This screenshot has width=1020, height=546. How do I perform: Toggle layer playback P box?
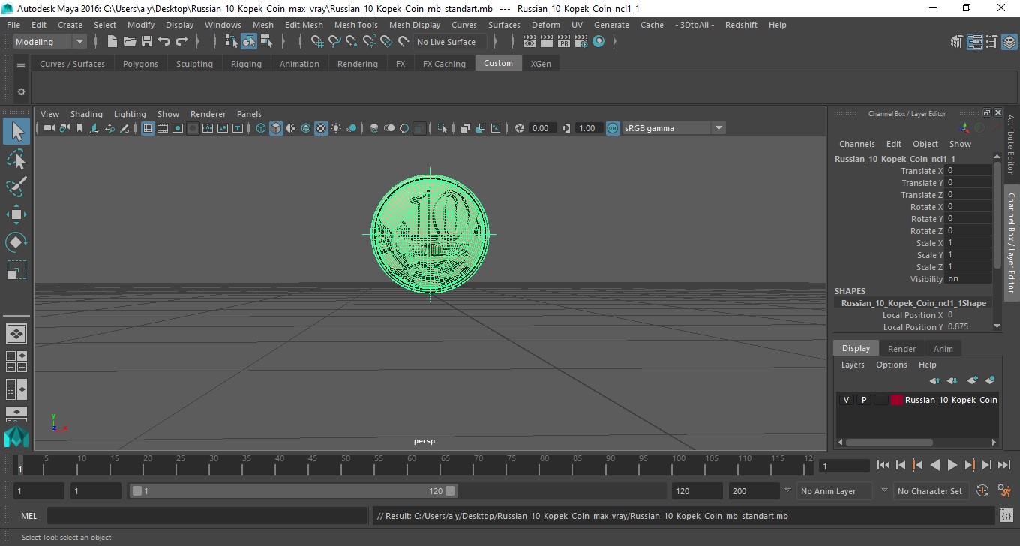click(863, 400)
